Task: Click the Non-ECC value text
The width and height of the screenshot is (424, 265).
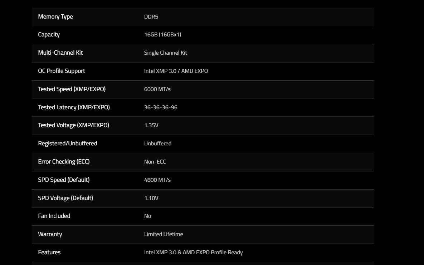Action: click(155, 162)
